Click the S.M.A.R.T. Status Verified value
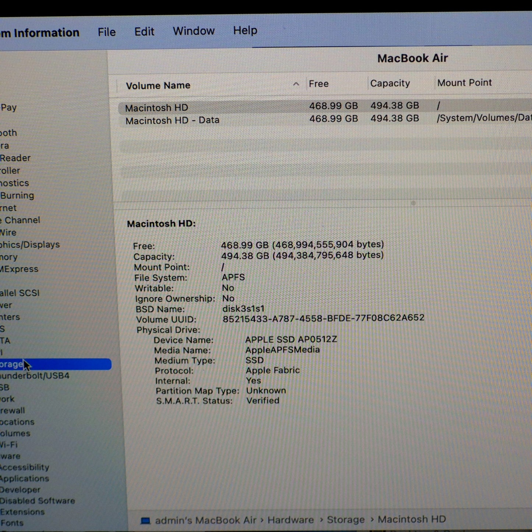Viewport: 532px width, 532px height. pyautogui.click(x=263, y=401)
